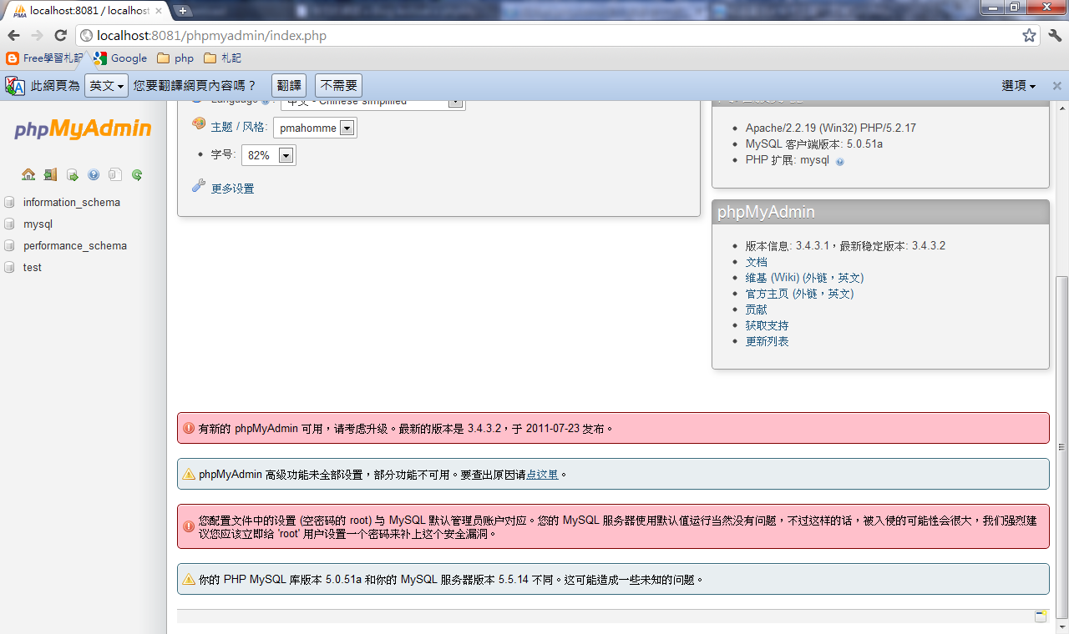Reload navigation frame with green arrow icon
The image size is (1069, 634).
[137, 174]
